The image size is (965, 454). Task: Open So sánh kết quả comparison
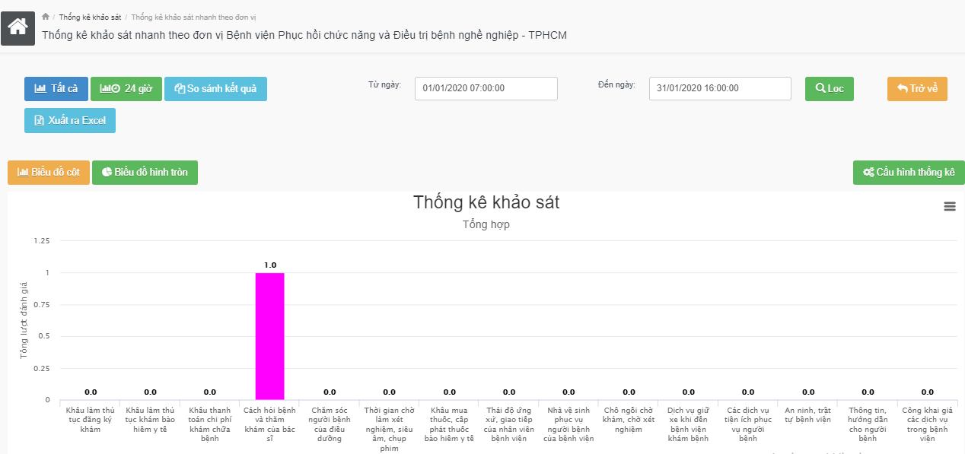(x=215, y=88)
